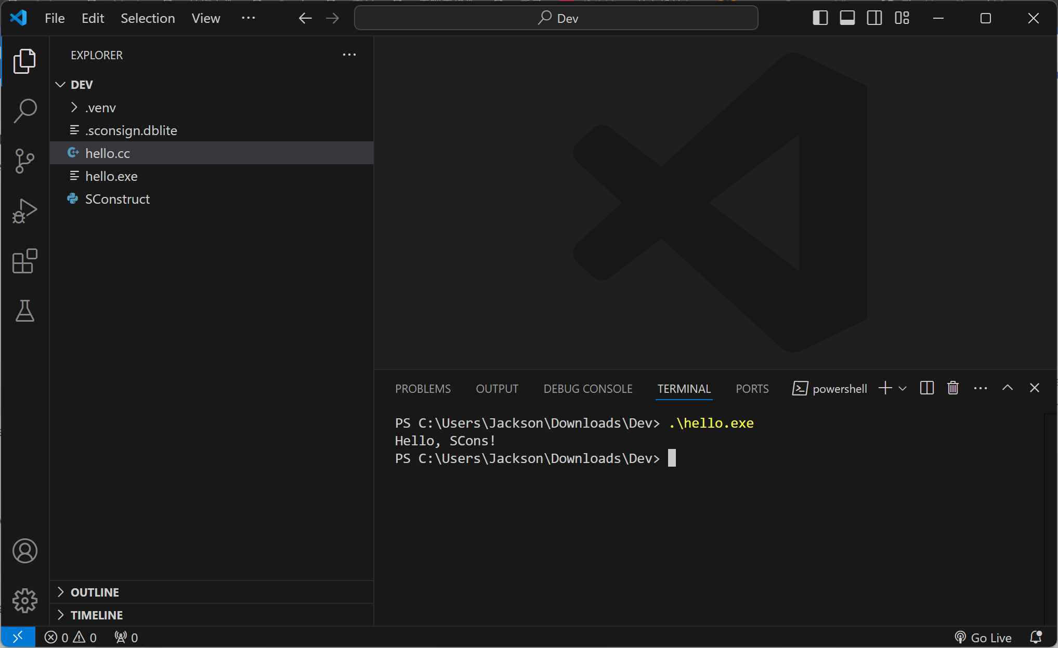Screen dimensions: 1058x648
Task: Open Run and Debug view
Action: coord(24,211)
